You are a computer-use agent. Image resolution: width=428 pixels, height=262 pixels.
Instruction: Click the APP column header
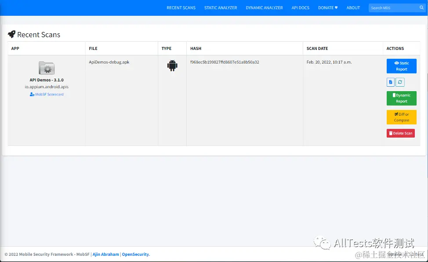pyautogui.click(x=15, y=49)
